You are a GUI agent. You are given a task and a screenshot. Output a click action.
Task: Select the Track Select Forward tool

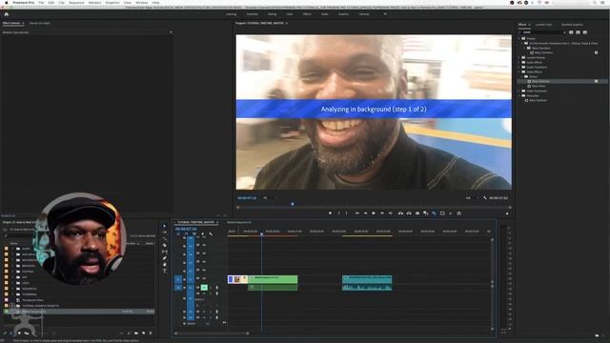165,232
